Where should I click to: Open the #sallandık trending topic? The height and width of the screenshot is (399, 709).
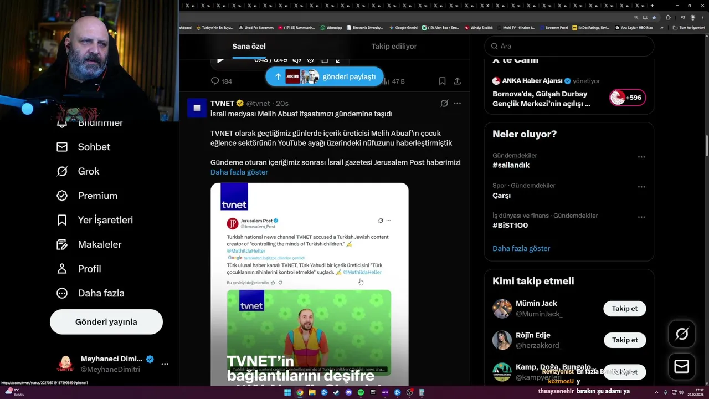[x=511, y=165]
